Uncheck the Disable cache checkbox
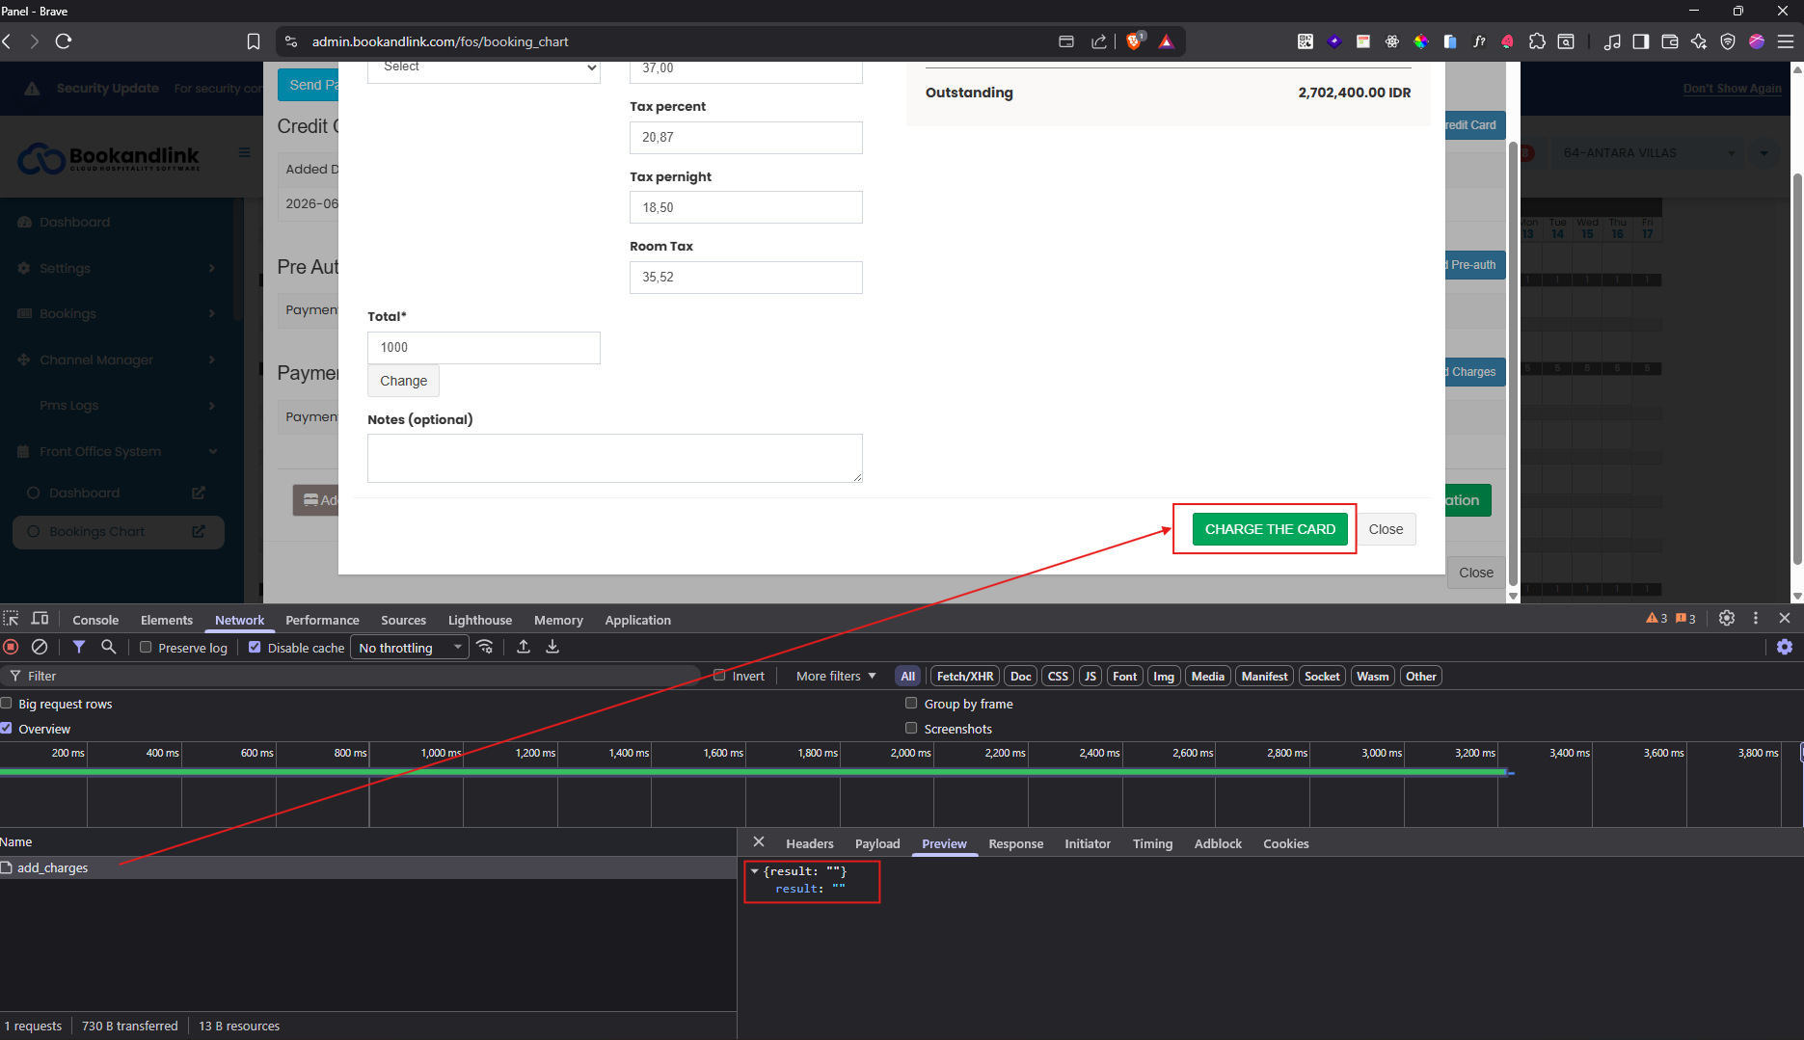Image resolution: width=1804 pixels, height=1040 pixels. click(255, 647)
